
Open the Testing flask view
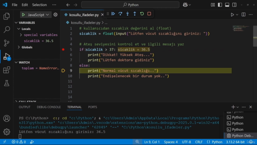(6, 83)
